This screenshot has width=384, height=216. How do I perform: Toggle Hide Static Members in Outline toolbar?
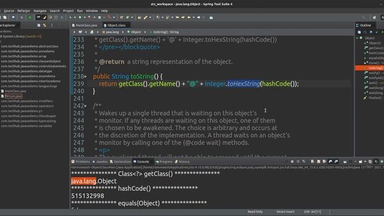pos(377,32)
